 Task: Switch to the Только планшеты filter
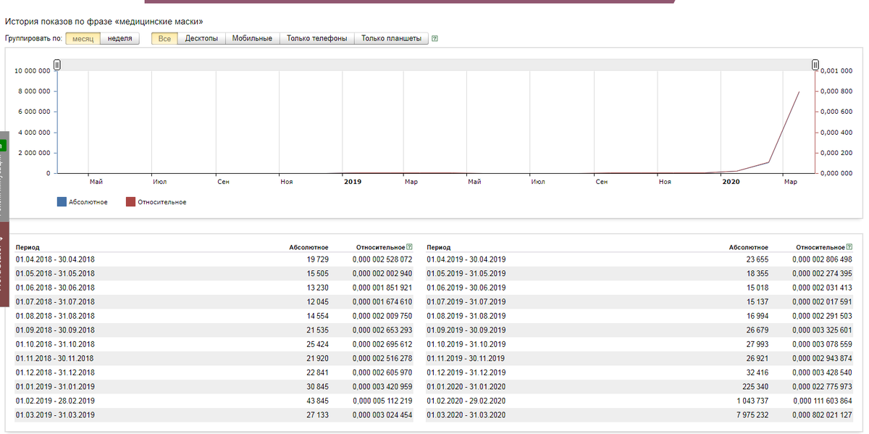tap(391, 38)
